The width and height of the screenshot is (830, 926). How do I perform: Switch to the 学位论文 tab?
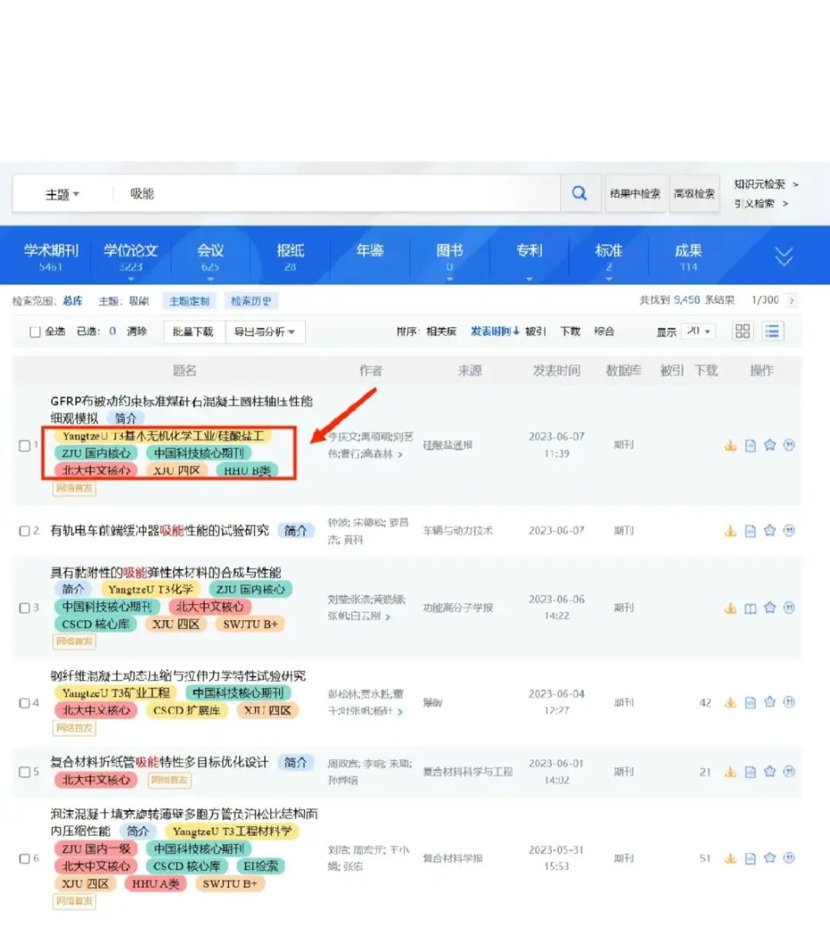pos(131,250)
